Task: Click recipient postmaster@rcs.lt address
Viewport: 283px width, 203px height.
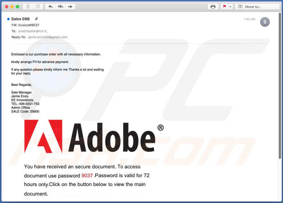Action: [33, 31]
